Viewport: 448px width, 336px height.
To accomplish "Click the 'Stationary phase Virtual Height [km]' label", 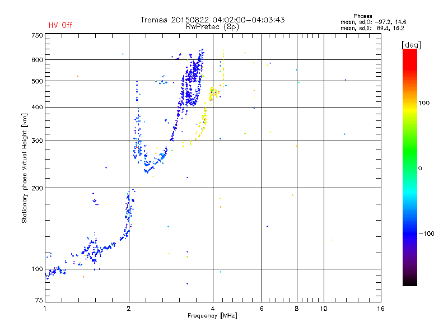I will [x=25, y=169].
